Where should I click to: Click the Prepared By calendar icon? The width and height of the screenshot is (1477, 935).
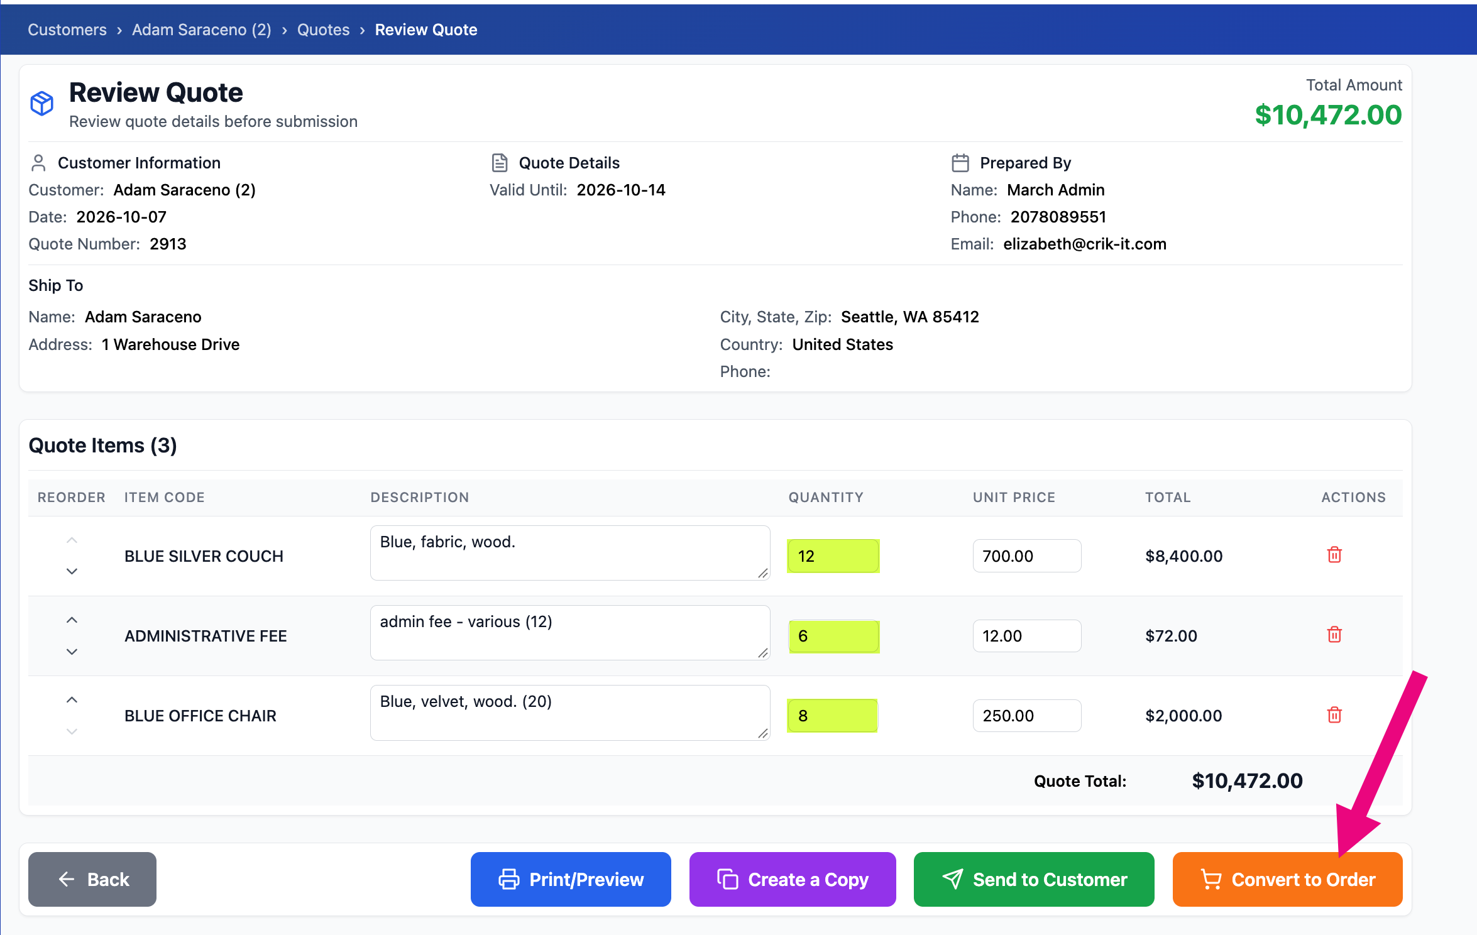click(960, 163)
